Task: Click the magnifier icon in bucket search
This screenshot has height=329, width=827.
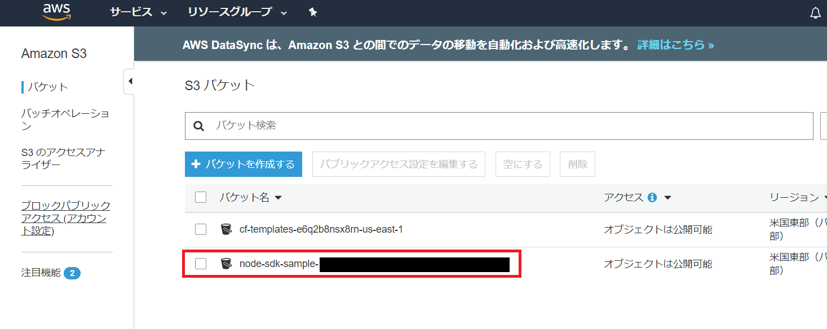Action: click(x=198, y=126)
